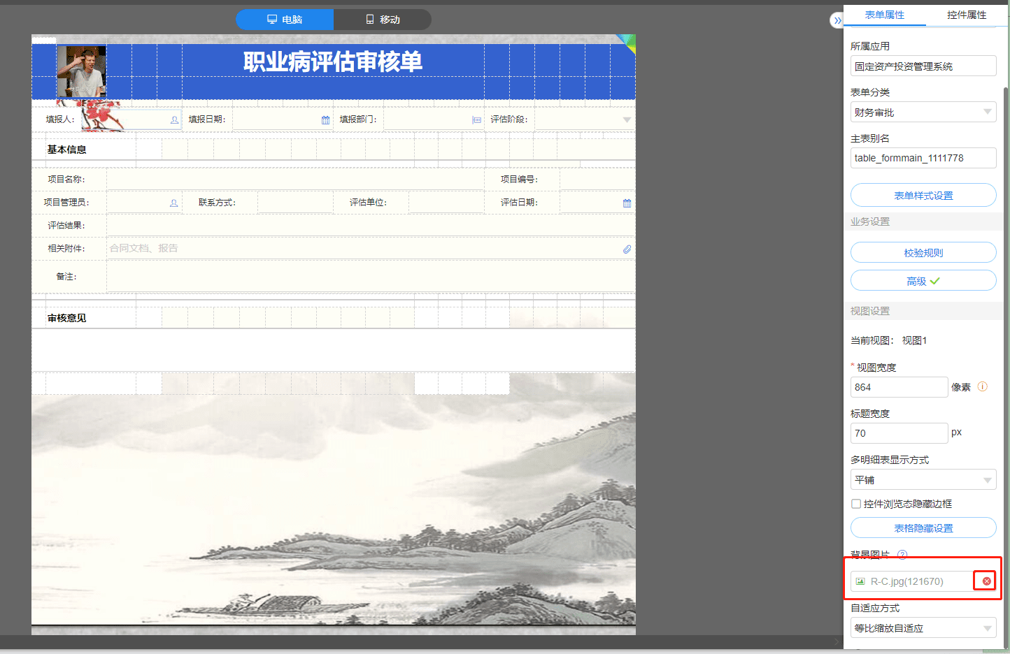Screen dimensions: 1010x654
Task: Select the photo thumbnail in form header
Action: tap(81, 71)
